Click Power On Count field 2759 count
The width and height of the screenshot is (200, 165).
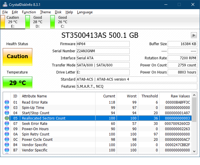tap(182, 65)
